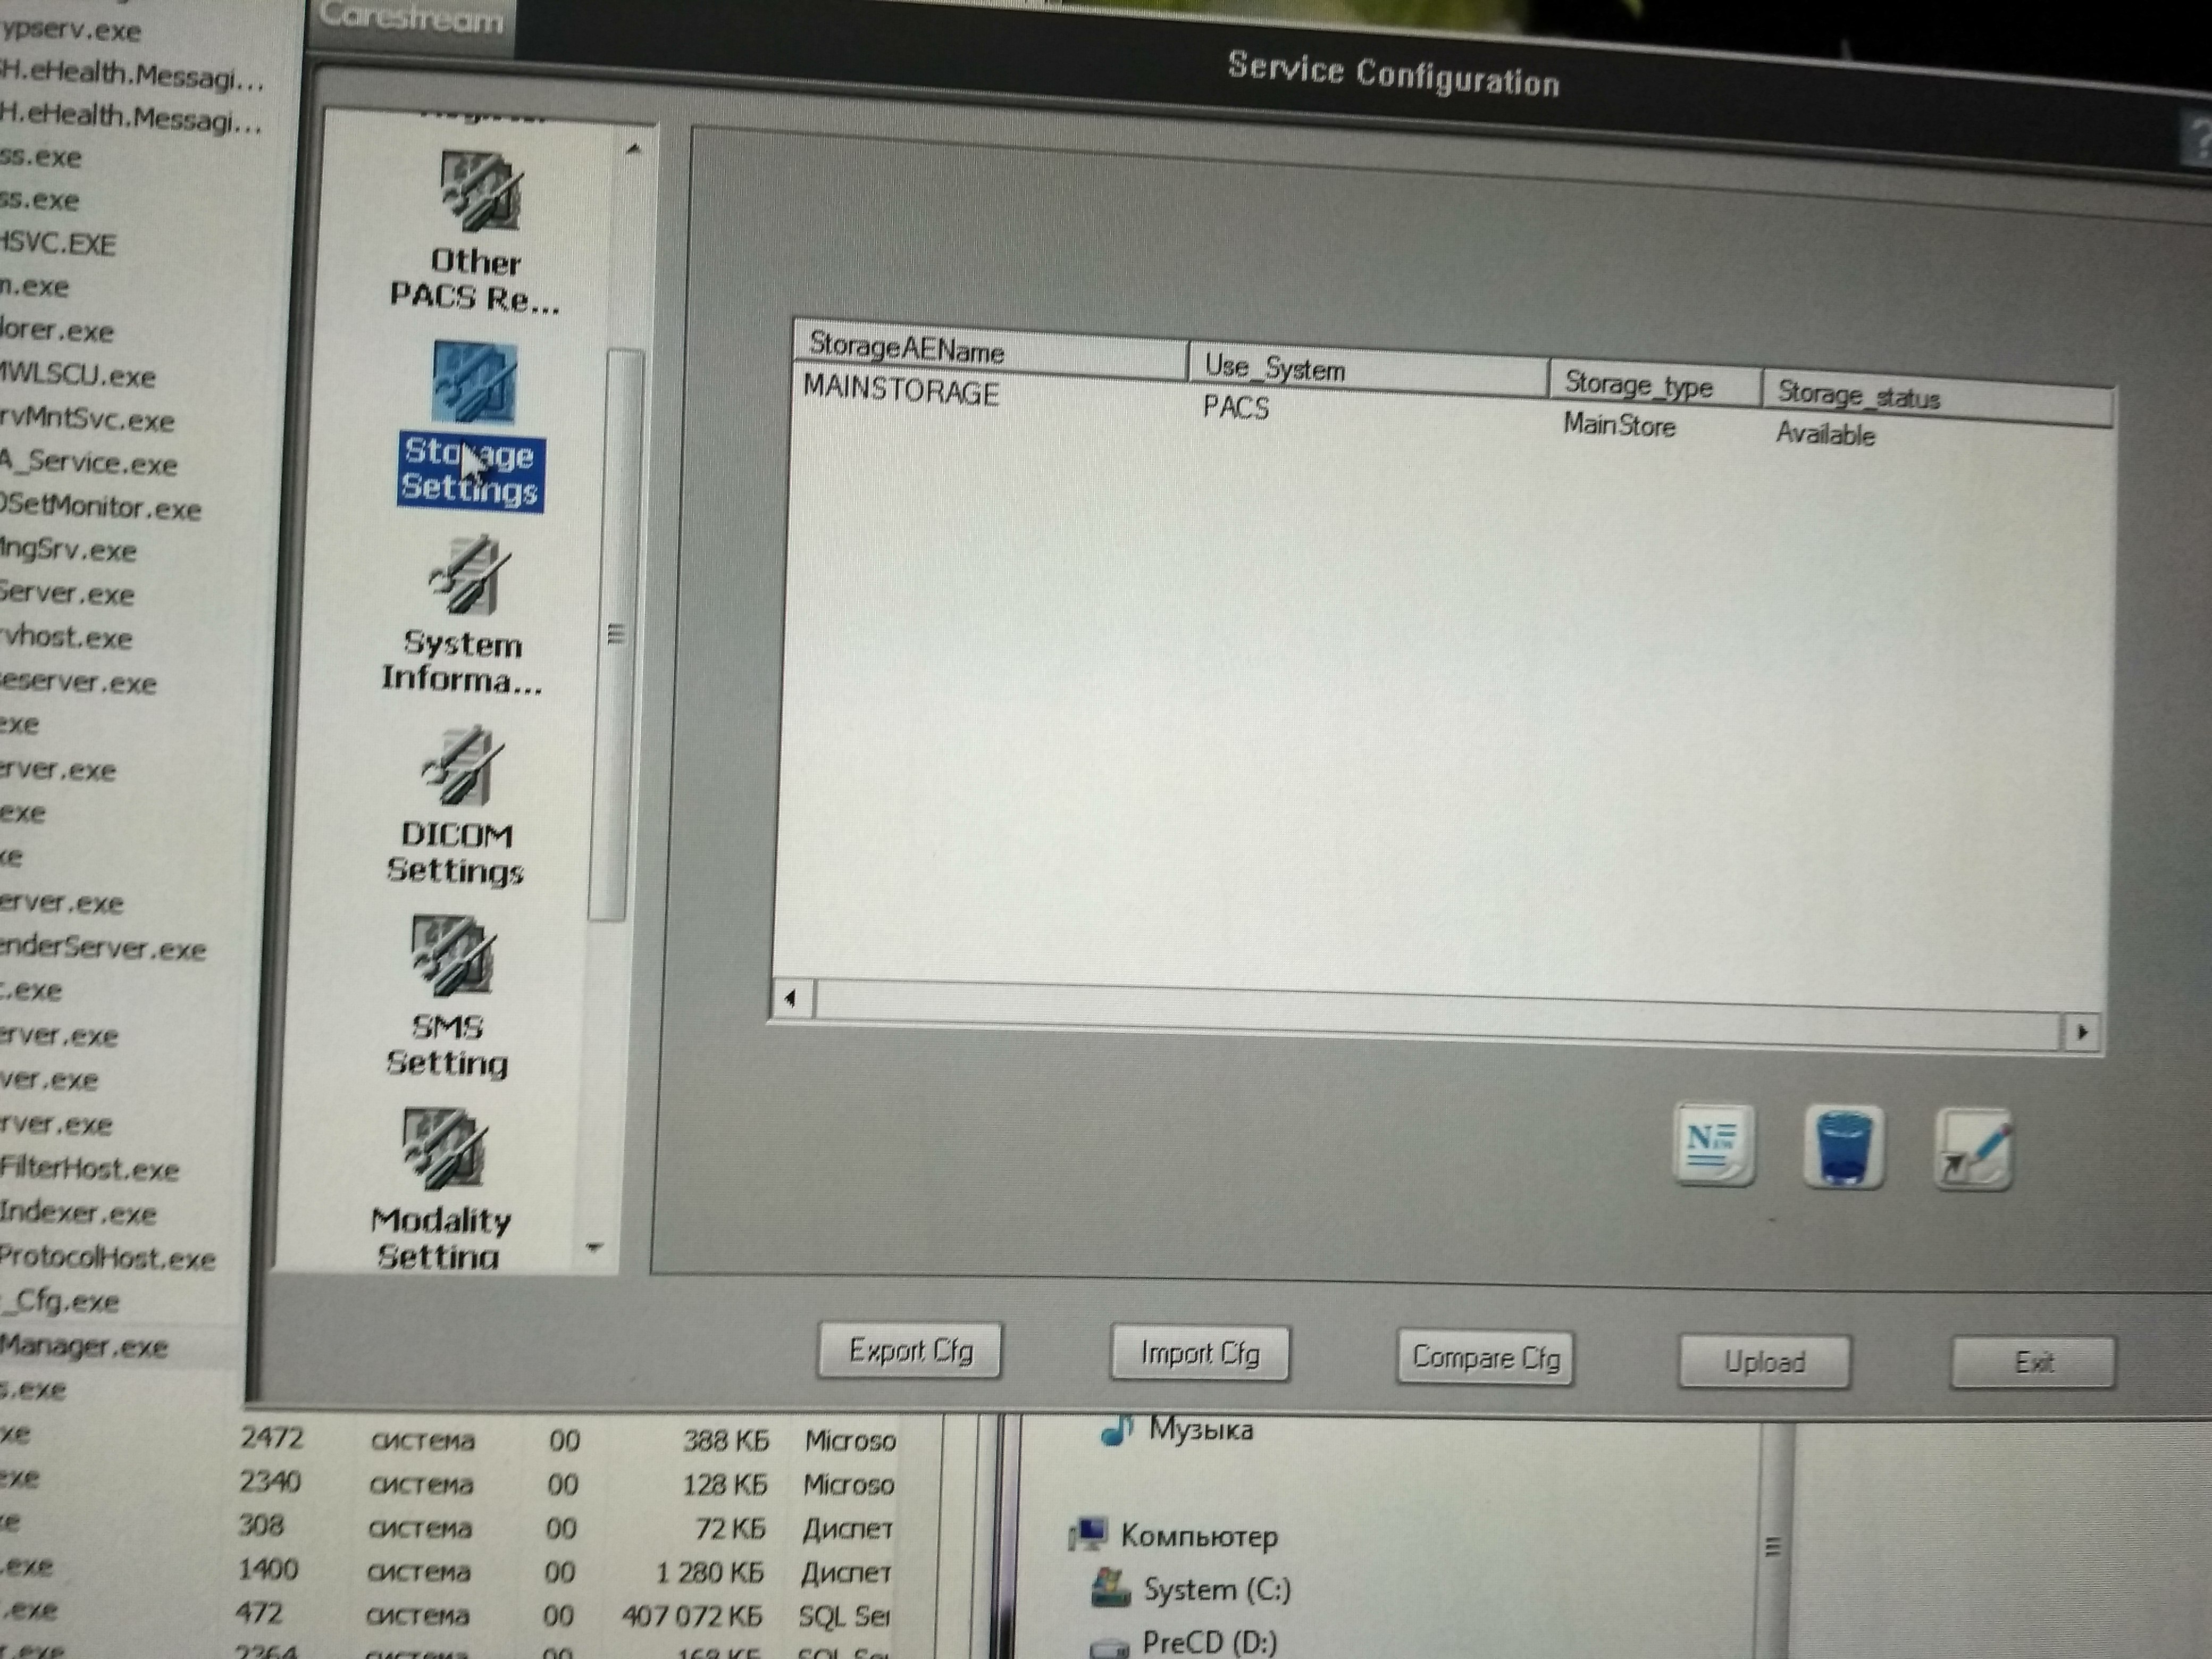Click the Export Cfg button

click(909, 1352)
